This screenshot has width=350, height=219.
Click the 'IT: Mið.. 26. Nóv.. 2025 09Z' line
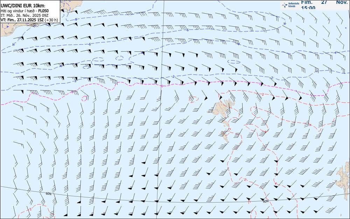(x=24, y=15)
